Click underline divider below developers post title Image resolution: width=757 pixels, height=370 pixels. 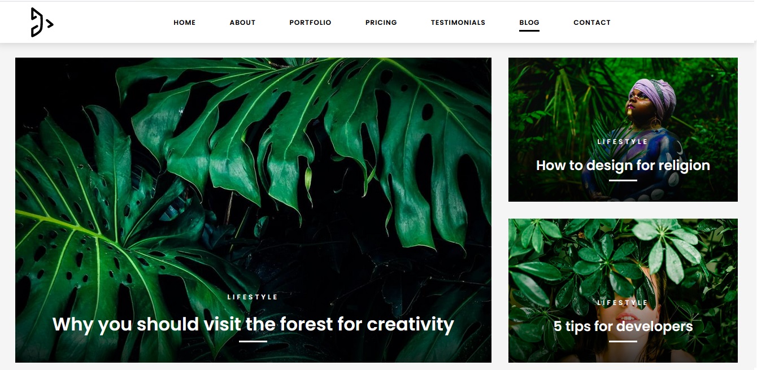[x=623, y=341]
